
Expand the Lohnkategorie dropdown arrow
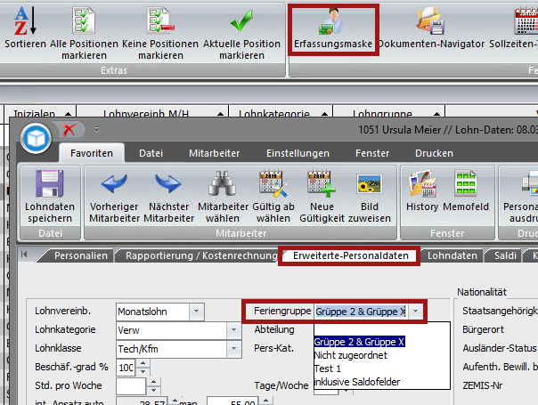pyautogui.click(x=234, y=330)
